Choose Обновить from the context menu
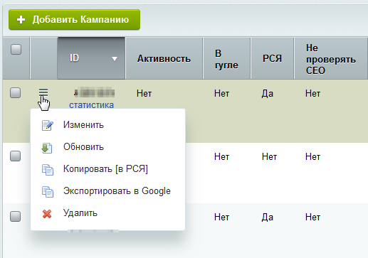The height and width of the screenshot is (258, 368). tap(107, 147)
